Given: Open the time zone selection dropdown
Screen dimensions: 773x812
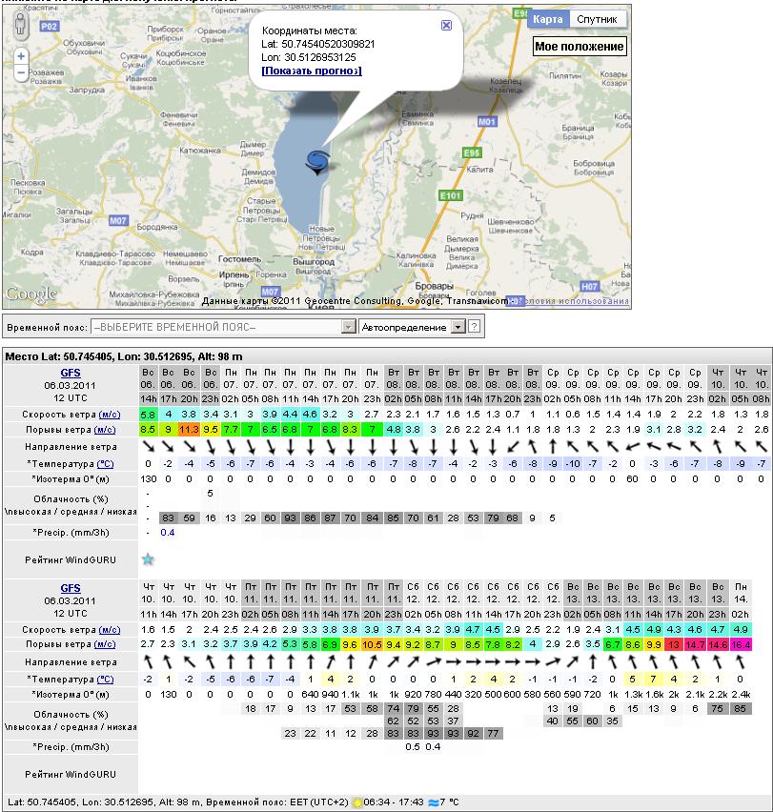Looking at the screenshot, I should 348,327.
